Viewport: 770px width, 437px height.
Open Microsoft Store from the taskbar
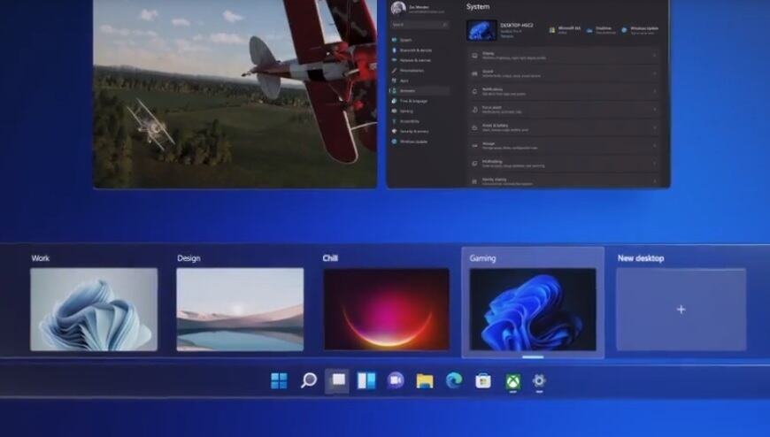(482, 380)
